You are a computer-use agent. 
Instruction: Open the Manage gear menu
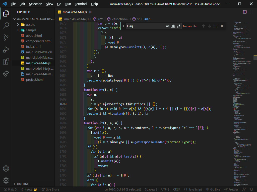coord(6,180)
